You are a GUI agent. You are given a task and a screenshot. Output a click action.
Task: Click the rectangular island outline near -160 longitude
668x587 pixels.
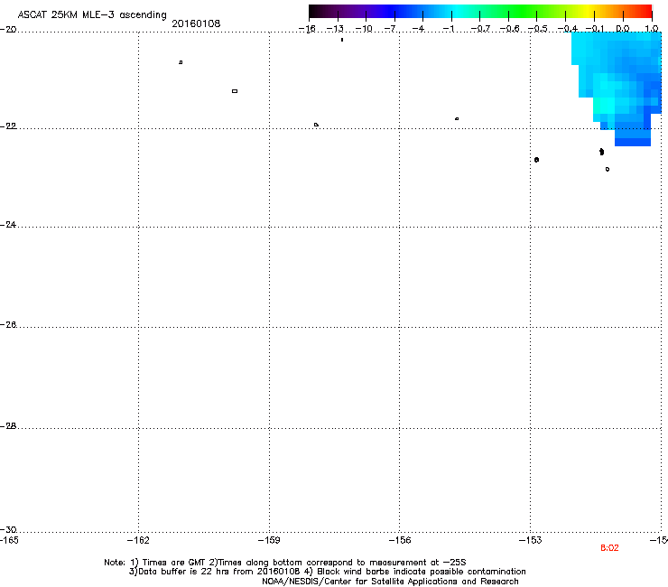click(x=235, y=91)
